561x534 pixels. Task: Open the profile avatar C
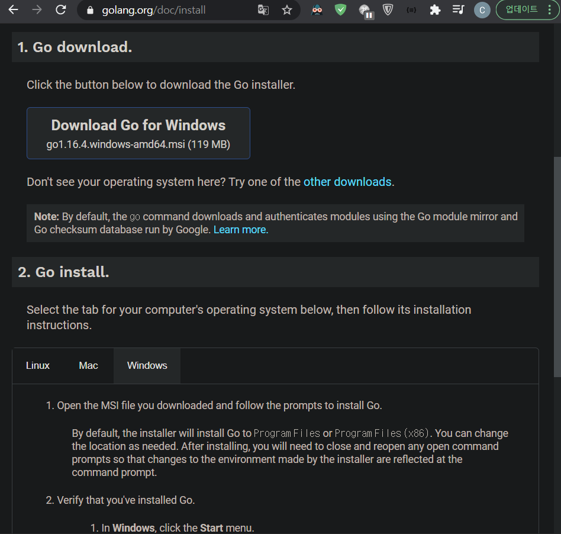[x=482, y=10]
